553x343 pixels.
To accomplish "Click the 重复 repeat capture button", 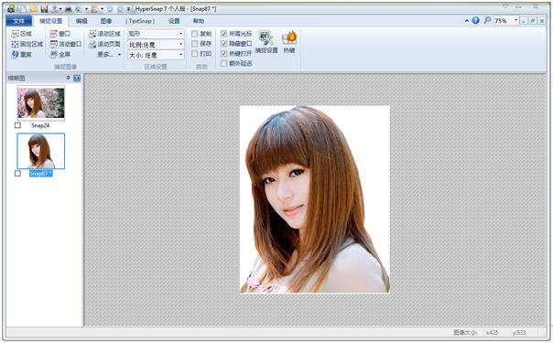I will click(x=22, y=54).
